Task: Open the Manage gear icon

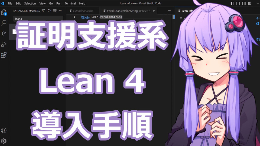Action: (4, 141)
